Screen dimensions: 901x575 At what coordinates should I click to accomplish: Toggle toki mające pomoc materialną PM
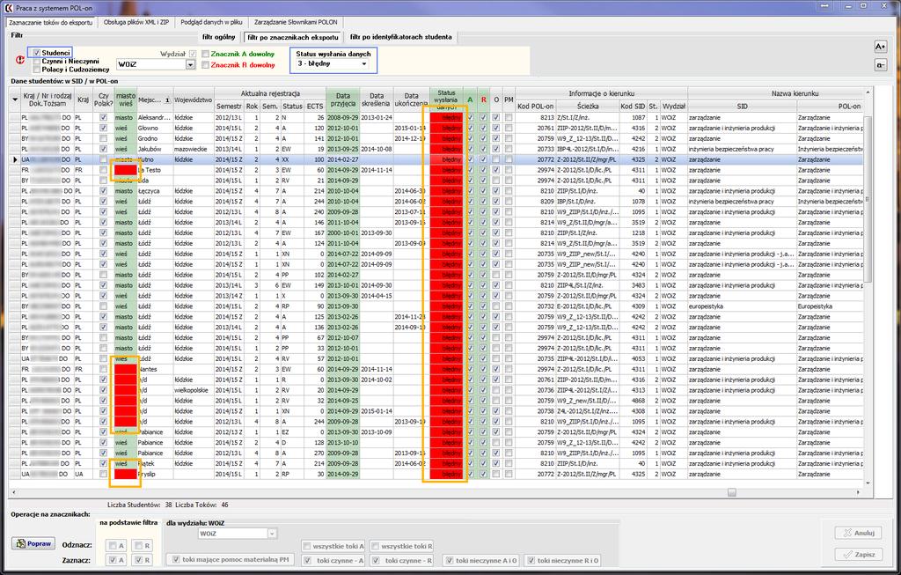pos(176,559)
